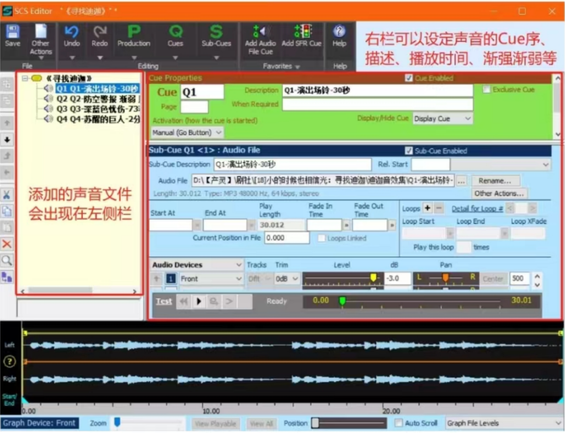Click the Zoom slider handle

pos(117,422)
